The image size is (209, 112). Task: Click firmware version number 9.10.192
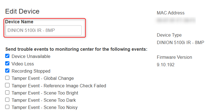165,65
